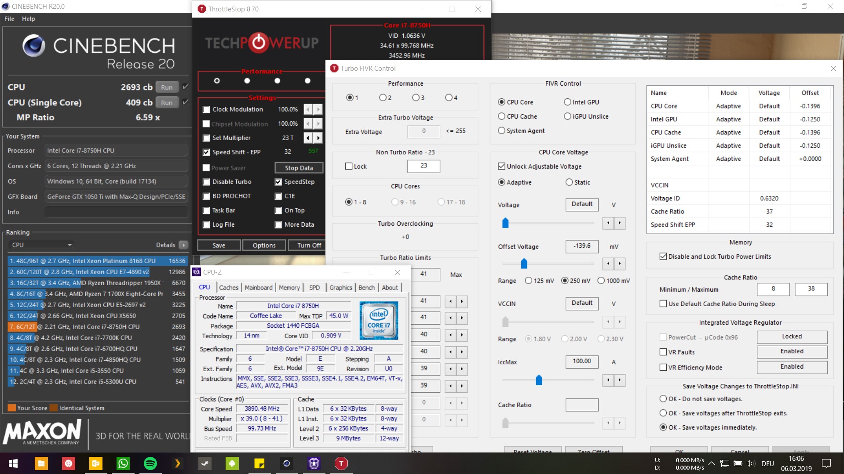Open WhatsApp from the taskbar

[122, 463]
